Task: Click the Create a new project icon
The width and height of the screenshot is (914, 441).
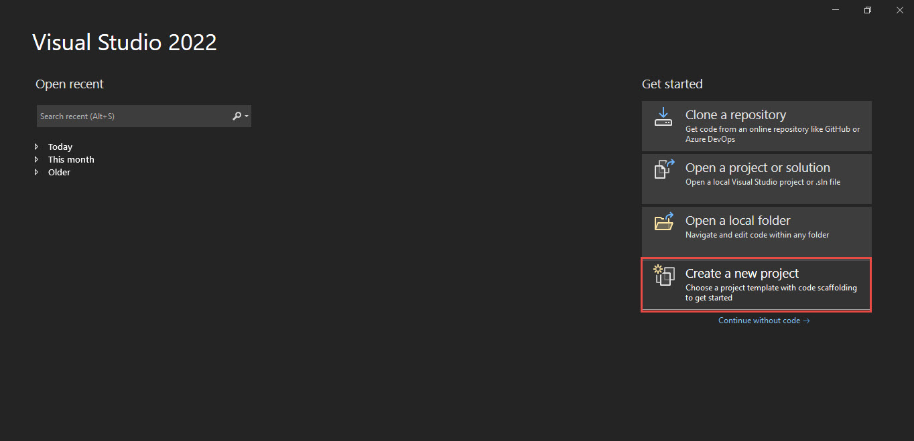Action: 663,275
